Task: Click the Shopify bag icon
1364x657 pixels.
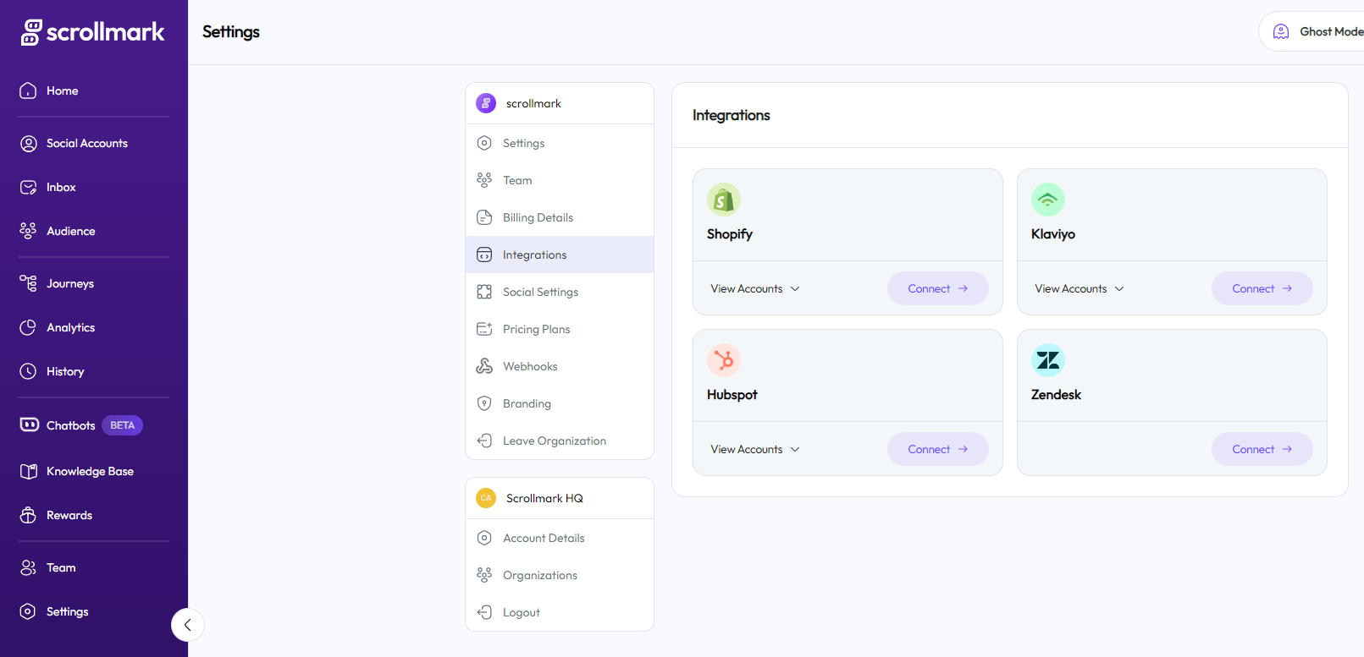Action: coord(724,200)
